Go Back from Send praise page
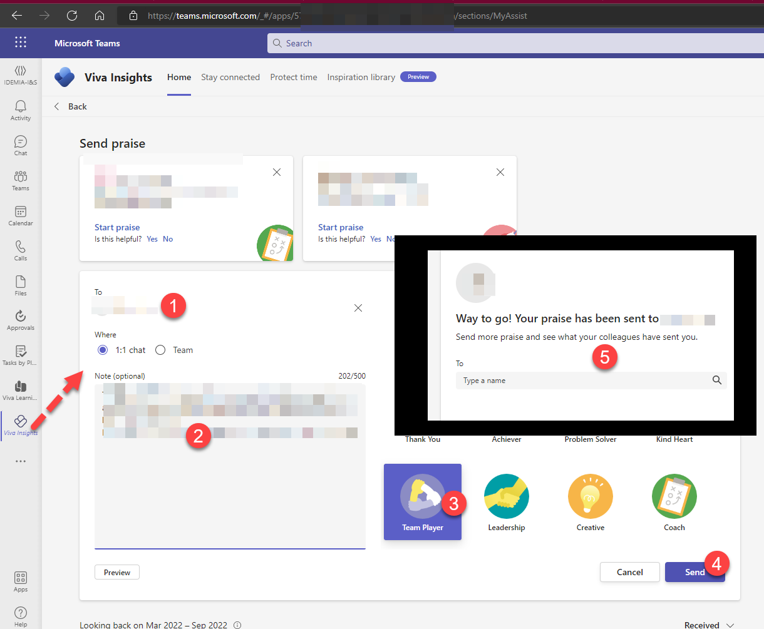764x629 pixels. click(x=70, y=106)
